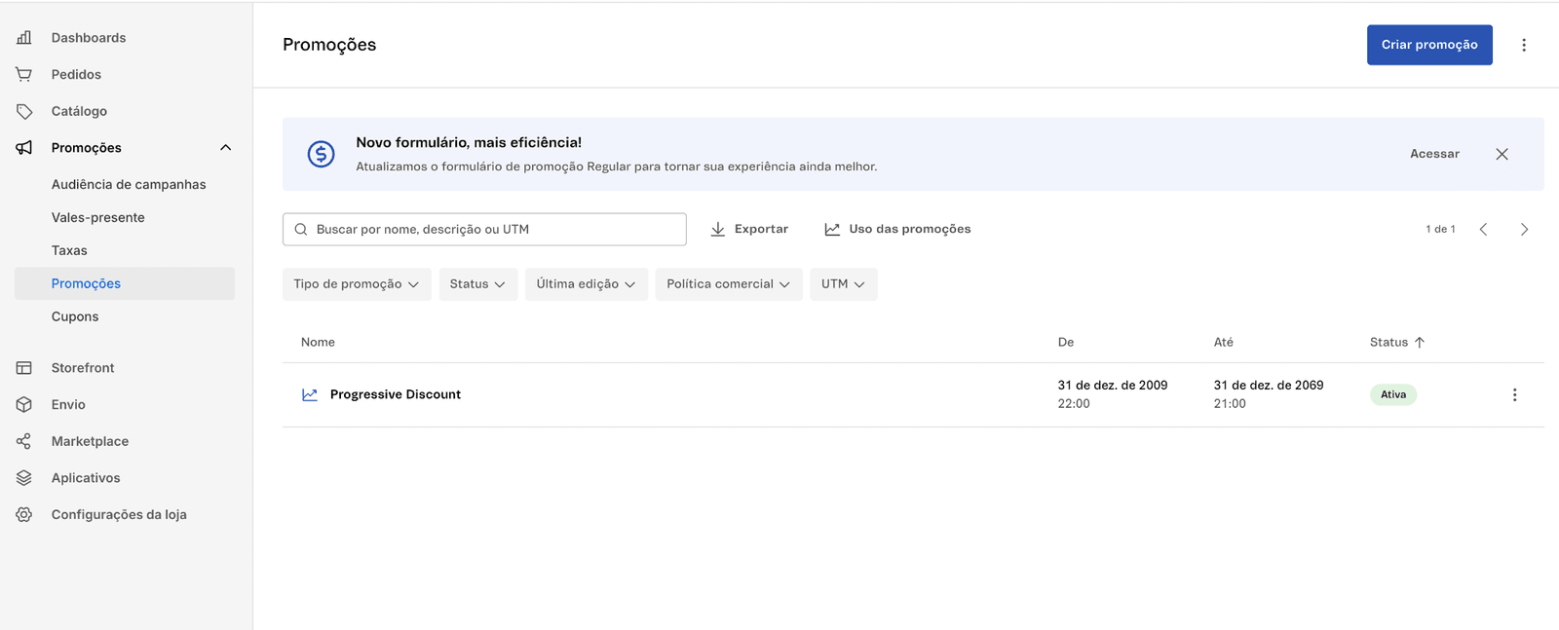
Task: Open the Storefront menu item
Action: (83, 368)
